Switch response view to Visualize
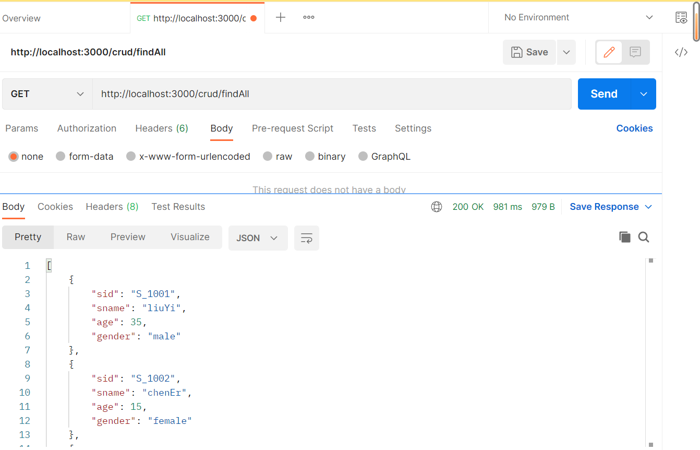700x450 pixels. [x=190, y=237]
